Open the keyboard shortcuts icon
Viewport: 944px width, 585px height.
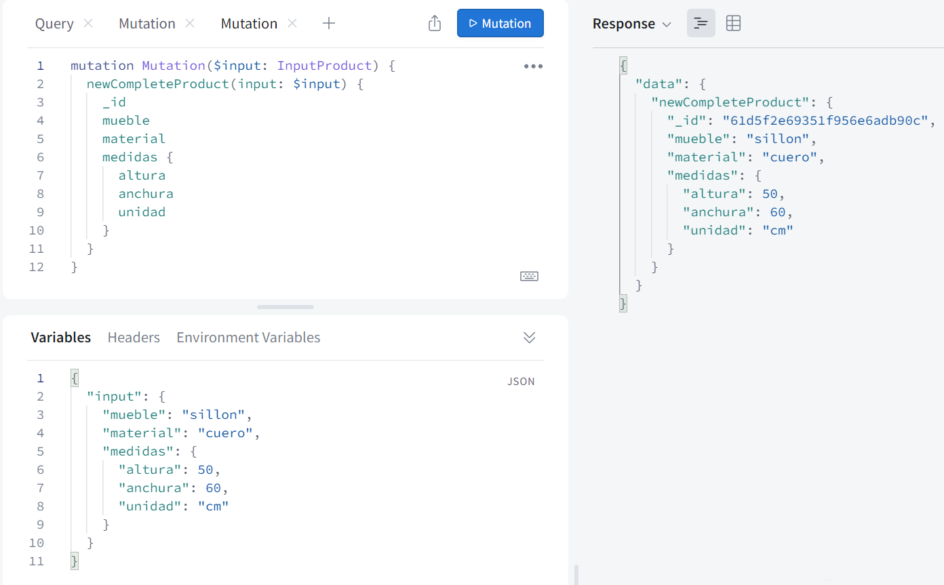529,276
